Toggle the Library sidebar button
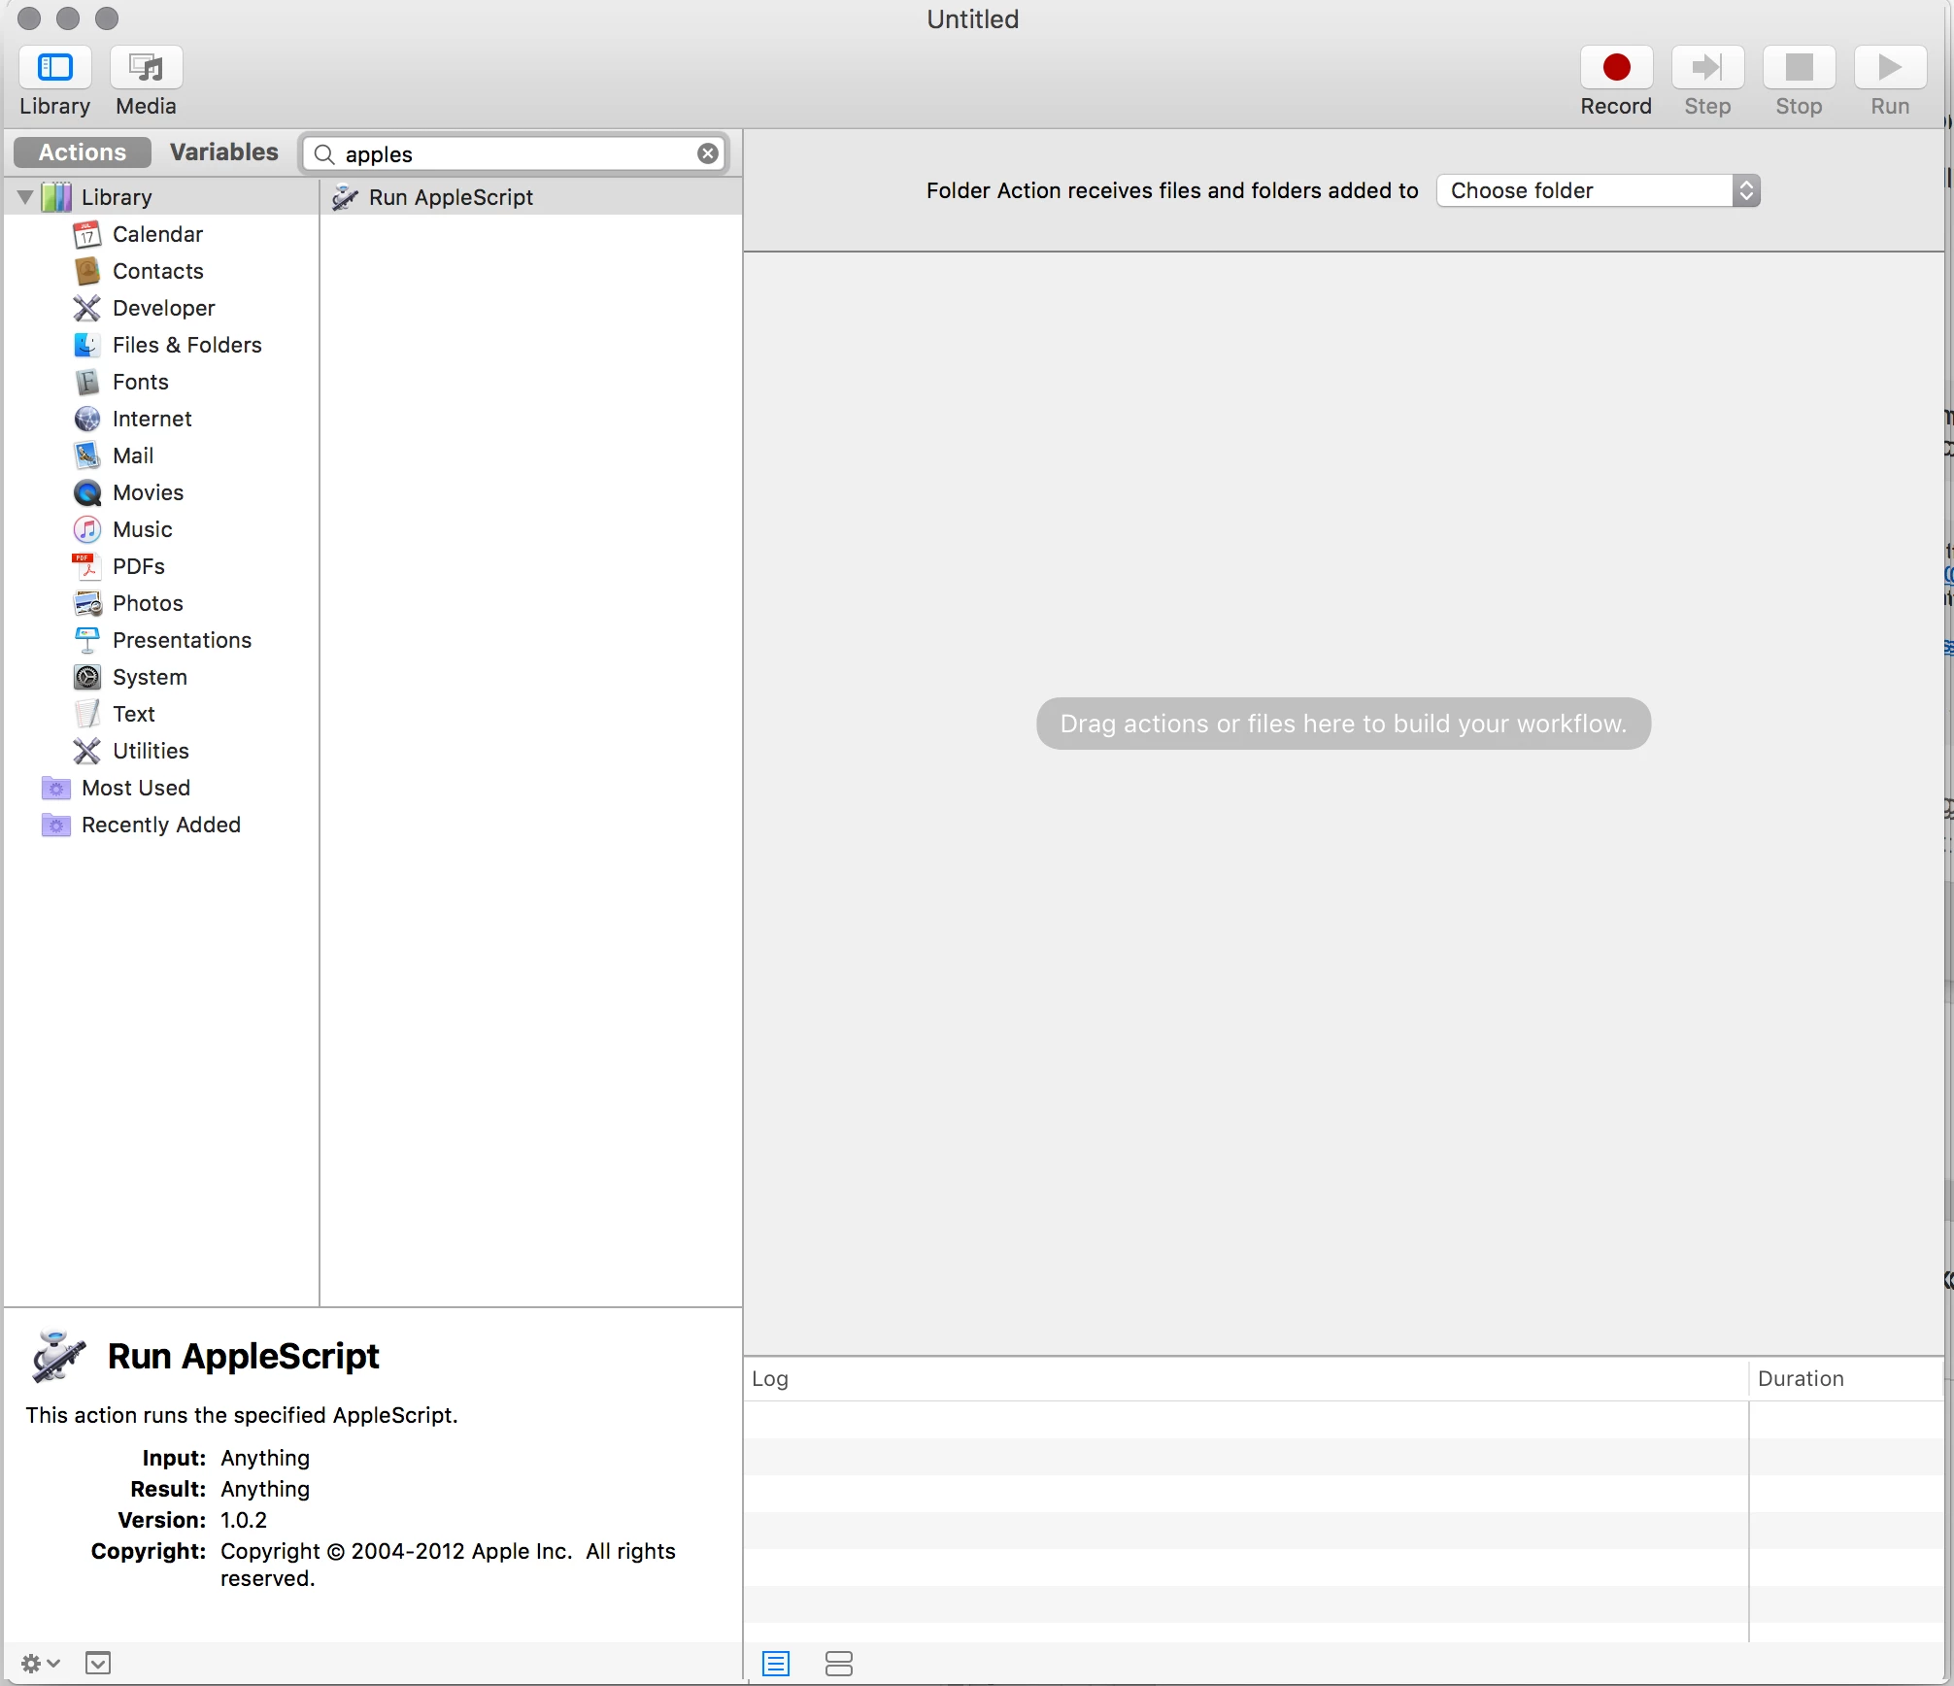The height and width of the screenshot is (1686, 1954). click(54, 68)
